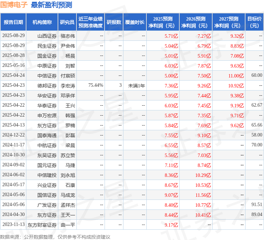Select the 2023-11-13 report date cell
This screenshot has width=264, height=240.
pyautogui.click(x=13, y=224)
